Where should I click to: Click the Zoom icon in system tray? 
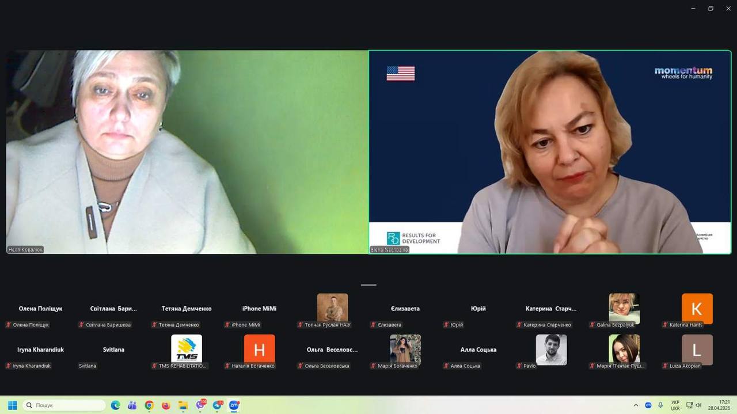point(648,405)
